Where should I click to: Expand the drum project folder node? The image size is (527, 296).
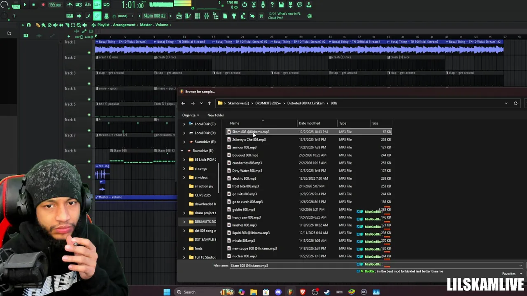coord(184,213)
